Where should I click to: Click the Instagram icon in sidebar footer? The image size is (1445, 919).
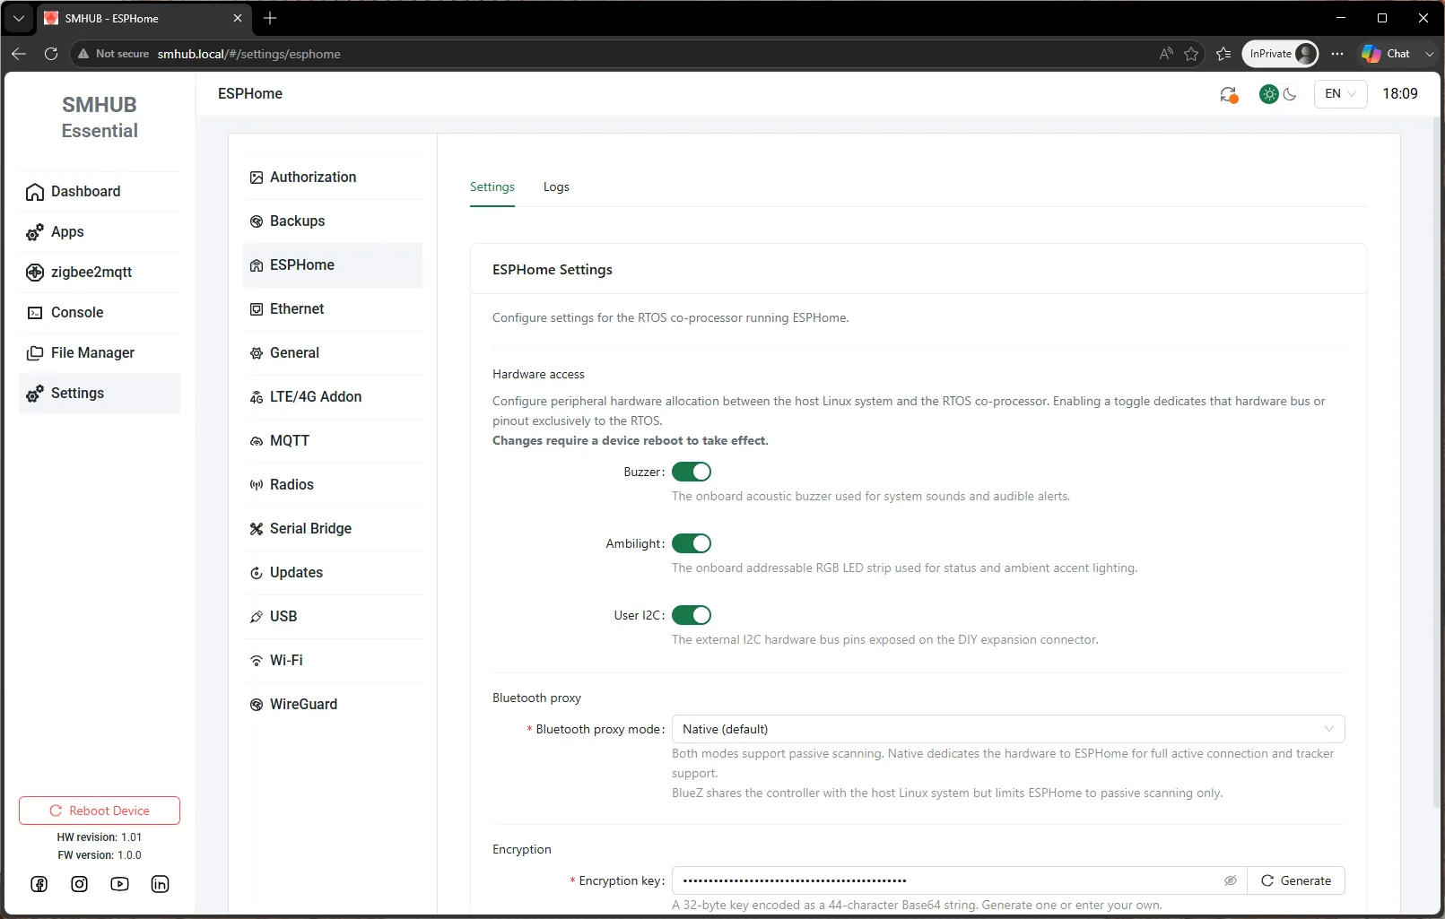pyautogui.click(x=80, y=884)
